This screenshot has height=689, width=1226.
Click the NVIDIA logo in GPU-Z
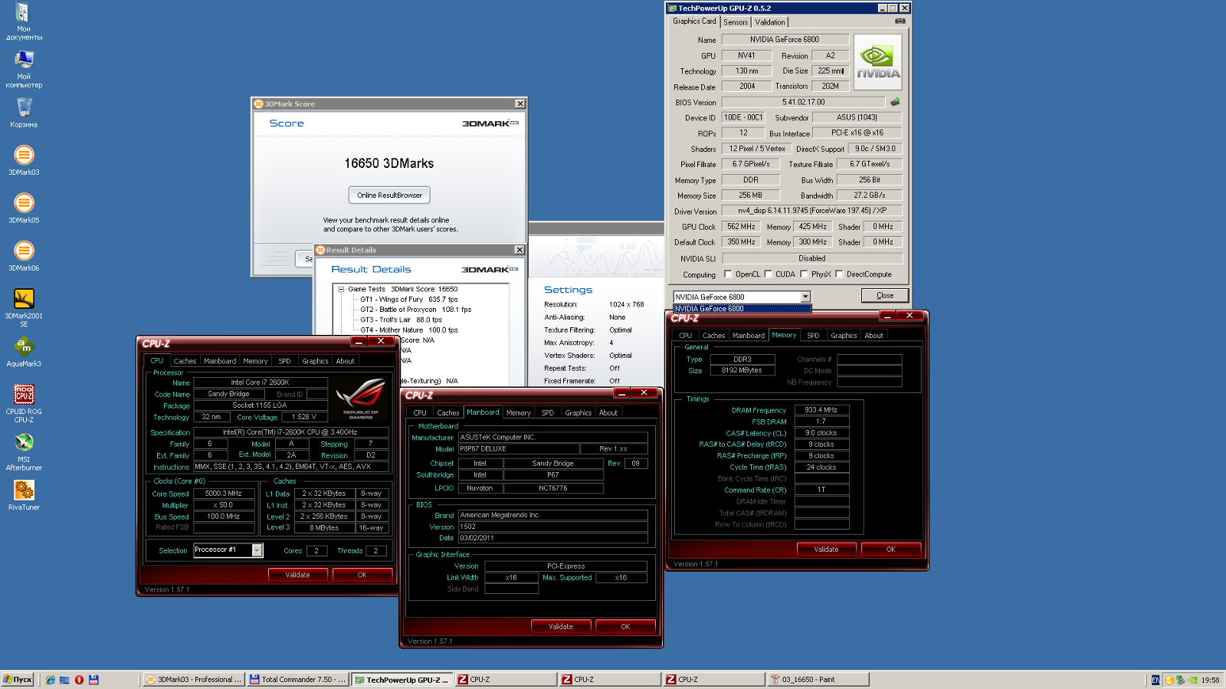click(877, 62)
